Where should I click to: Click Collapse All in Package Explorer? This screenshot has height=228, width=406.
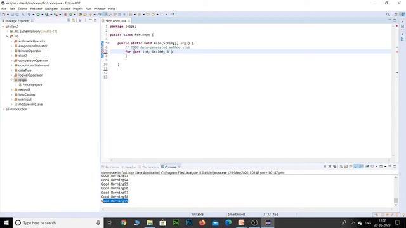coord(69,20)
